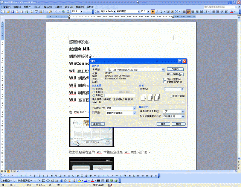
Task: Open the 列印 page subset dropdown
Action: tap(134, 113)
